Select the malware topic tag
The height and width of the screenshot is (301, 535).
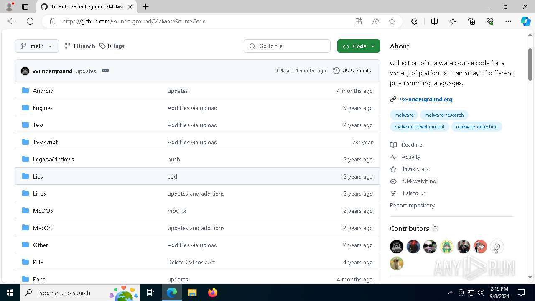[x=404, y=115]
